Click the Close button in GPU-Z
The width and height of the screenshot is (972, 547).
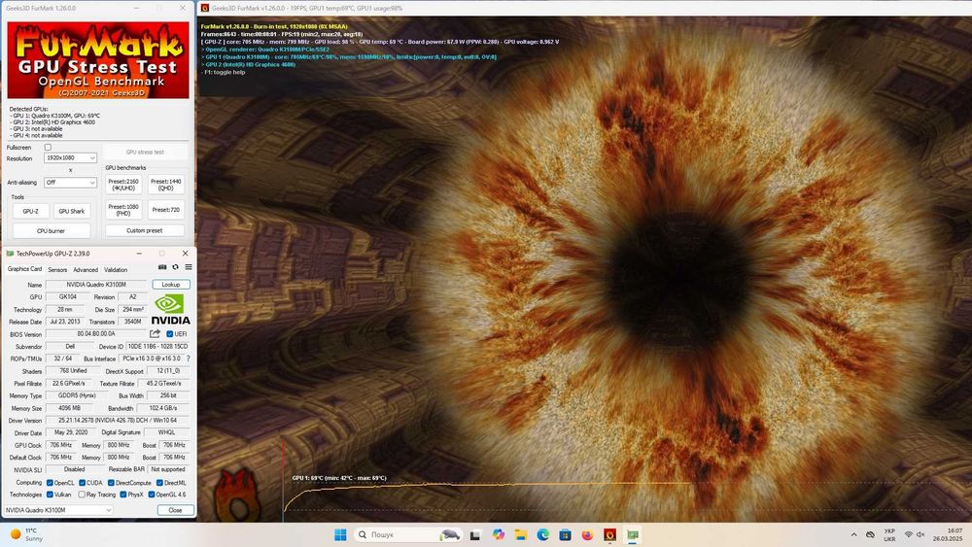tap(175, 510)
